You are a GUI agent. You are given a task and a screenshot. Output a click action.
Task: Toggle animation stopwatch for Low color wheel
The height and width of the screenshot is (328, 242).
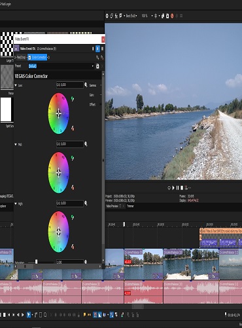pos(86,85)
